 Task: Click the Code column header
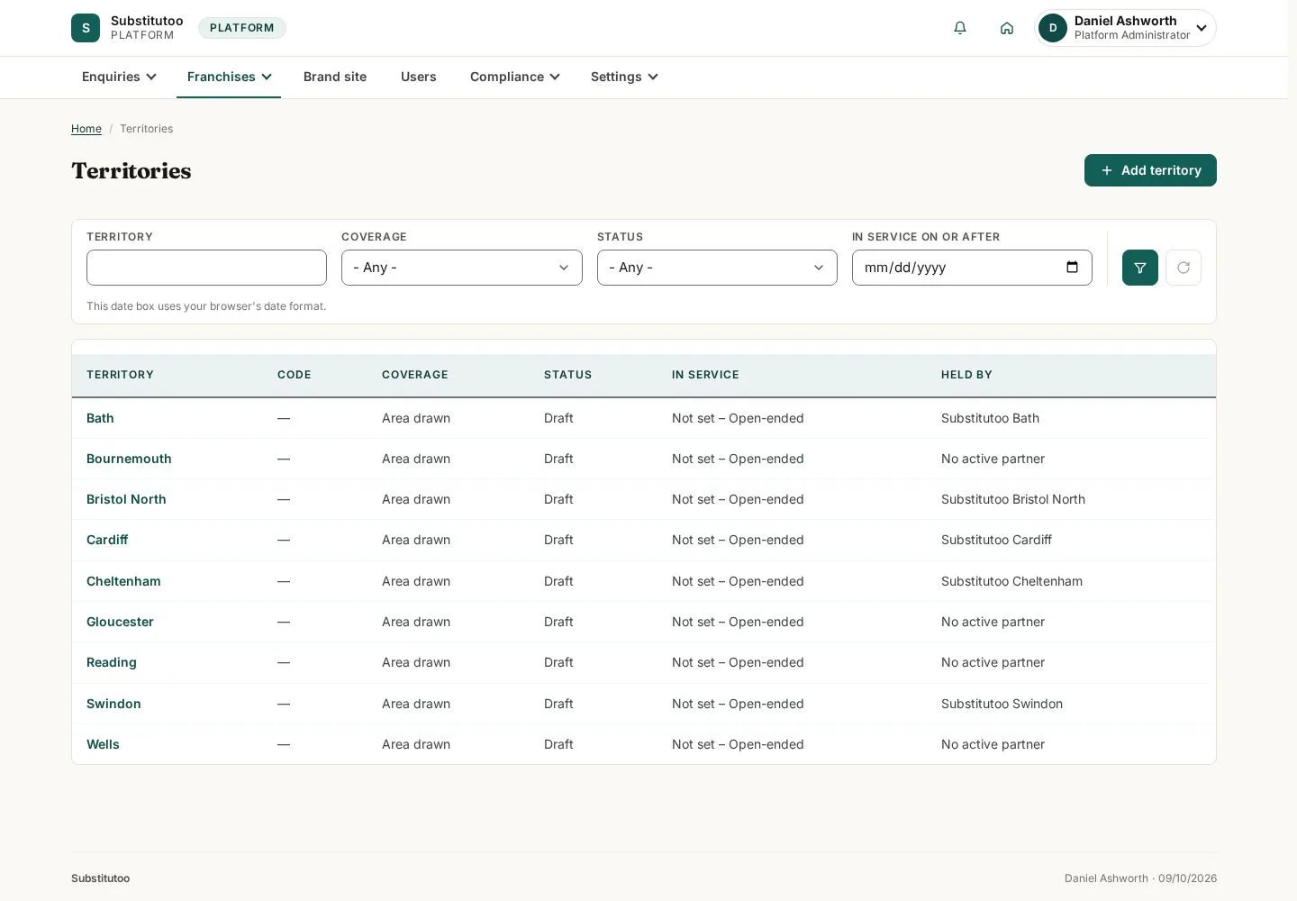tap(295, 375)
